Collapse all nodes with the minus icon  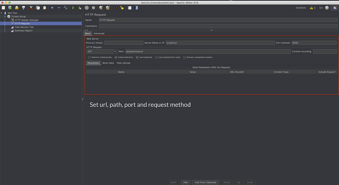pos(59,8)
